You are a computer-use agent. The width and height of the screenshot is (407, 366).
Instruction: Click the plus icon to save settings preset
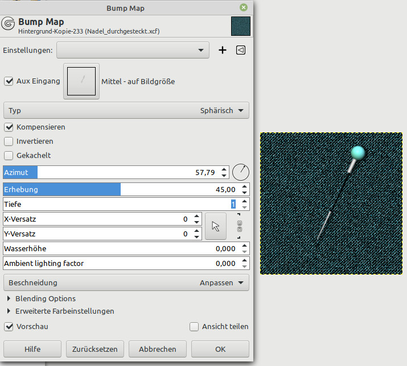point(223,50)
